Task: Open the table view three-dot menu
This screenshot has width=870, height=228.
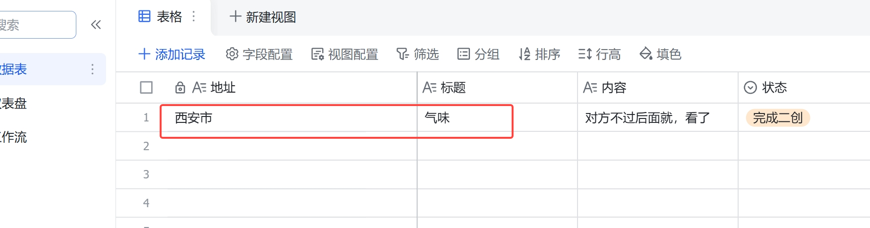Action: pyautogui.click(x=194, y=17)
